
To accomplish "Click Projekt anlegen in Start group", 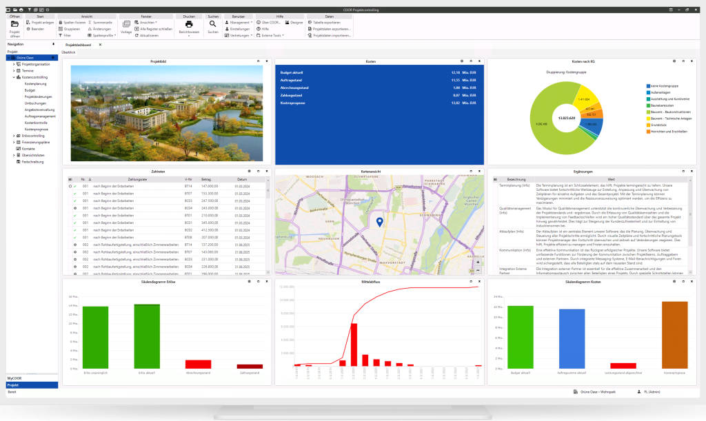I will (40, 23).
